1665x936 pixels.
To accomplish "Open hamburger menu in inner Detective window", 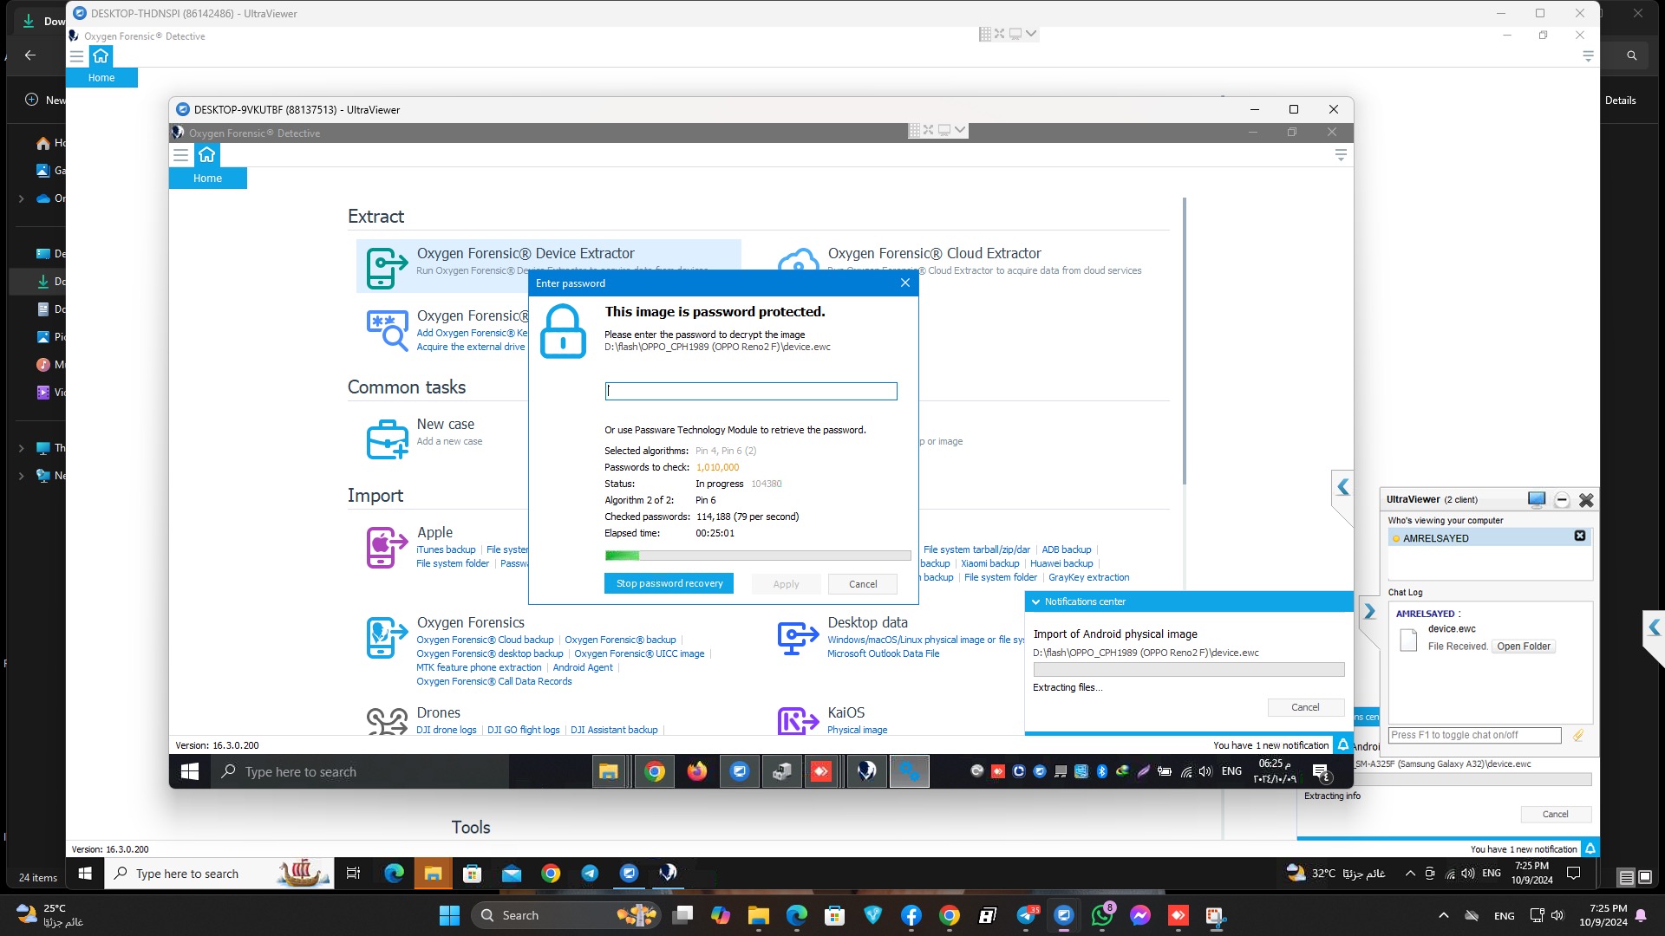I will click(180, 155).
